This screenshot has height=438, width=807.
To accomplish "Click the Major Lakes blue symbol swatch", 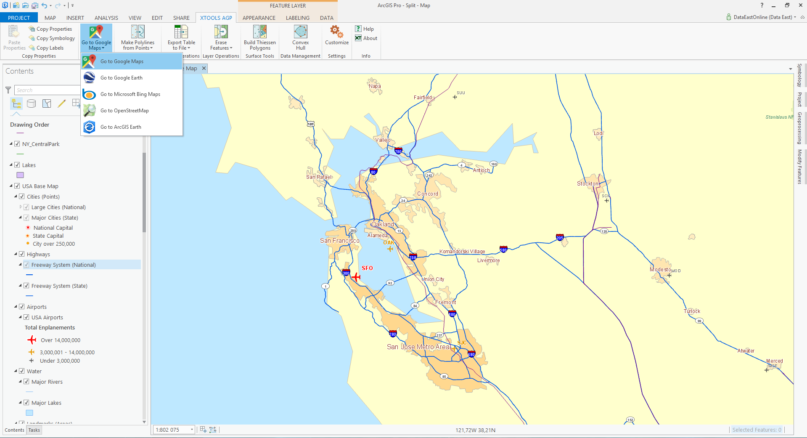I will click(29, 413).
